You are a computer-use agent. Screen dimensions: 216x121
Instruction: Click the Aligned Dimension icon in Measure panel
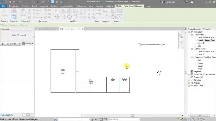pos(105,11)
